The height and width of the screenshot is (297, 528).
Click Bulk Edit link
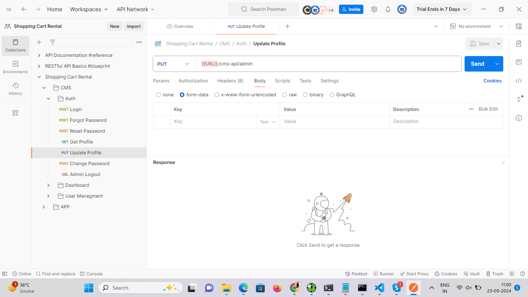(488, 109)
